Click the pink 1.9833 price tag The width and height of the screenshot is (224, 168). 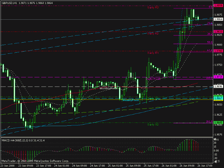pyautogui.click(x=218, y=32)
